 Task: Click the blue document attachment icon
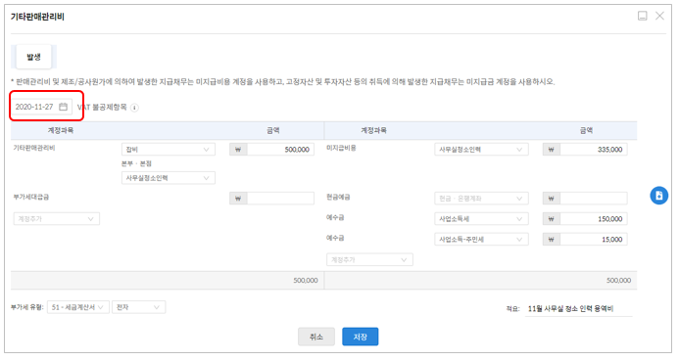click(x=658, y=196)
